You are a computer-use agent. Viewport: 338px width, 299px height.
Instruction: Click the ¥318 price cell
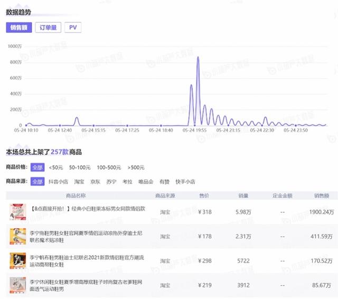tap(205, 212)
